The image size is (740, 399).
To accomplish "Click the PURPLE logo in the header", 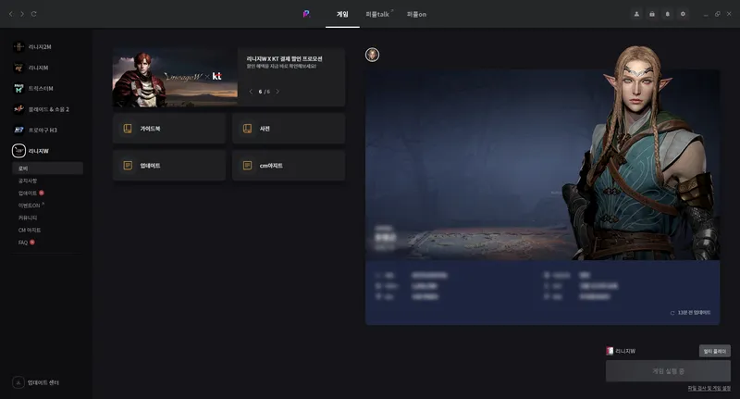I will click(x=306, y=14).
